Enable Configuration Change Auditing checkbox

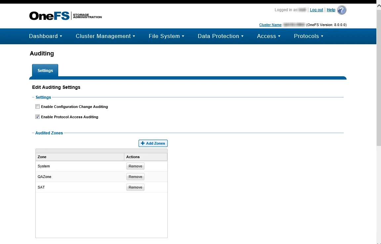point(37,106)
